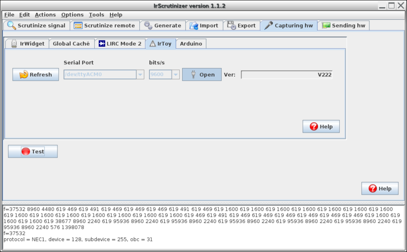Click Help inside the IrToy panel
Screen dimensions: 407x252
point(321,127)
